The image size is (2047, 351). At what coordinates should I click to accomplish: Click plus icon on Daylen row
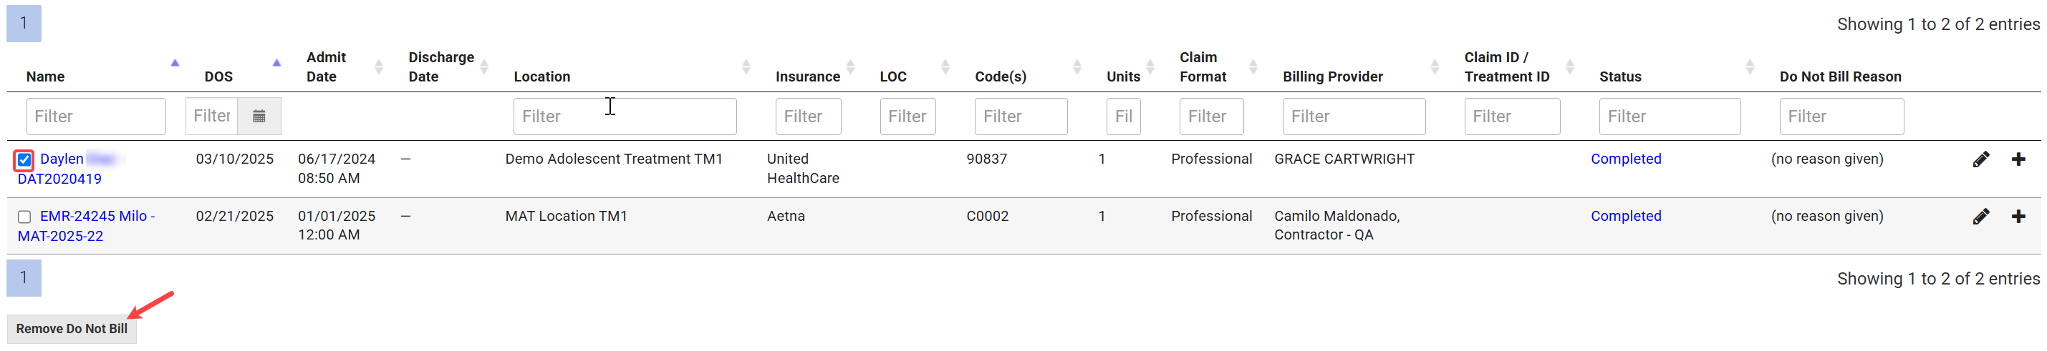coord(2018,159)
